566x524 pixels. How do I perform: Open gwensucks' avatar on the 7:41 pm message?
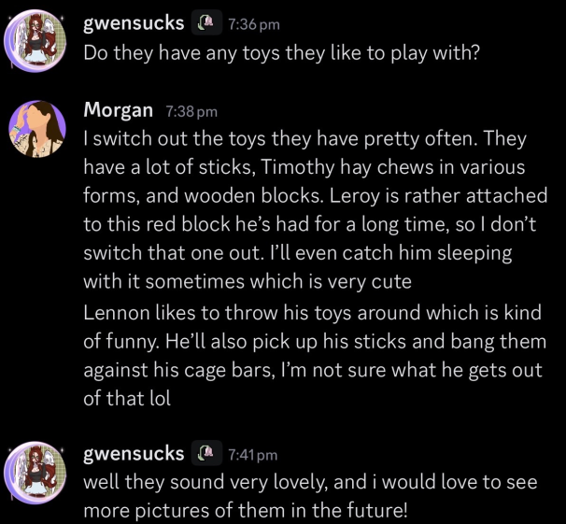[x=36, y=471]
